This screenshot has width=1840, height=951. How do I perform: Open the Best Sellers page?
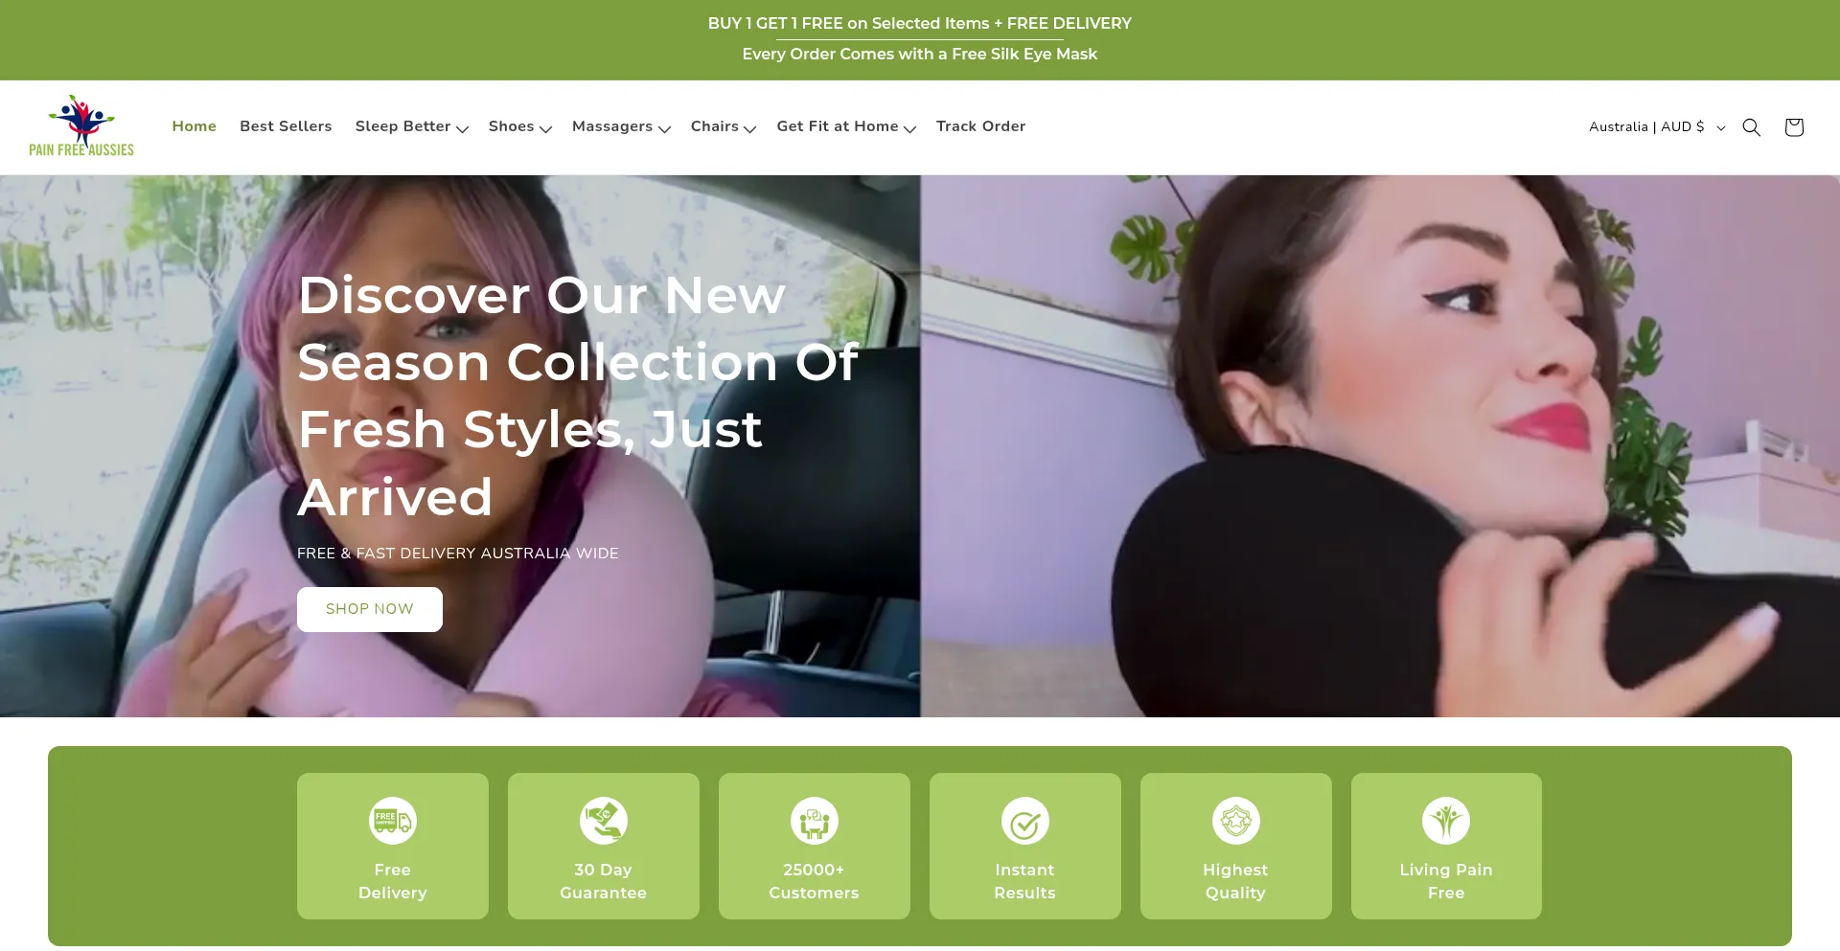coord(286,126)
